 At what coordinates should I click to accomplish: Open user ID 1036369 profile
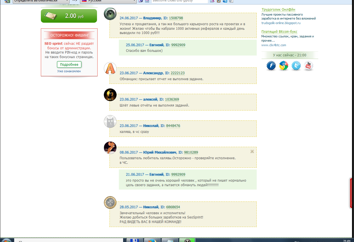pos(172,99)
